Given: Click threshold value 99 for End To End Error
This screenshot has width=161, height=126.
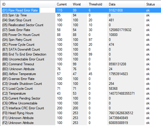Looking at the screenshot, I should pos(90,54).
